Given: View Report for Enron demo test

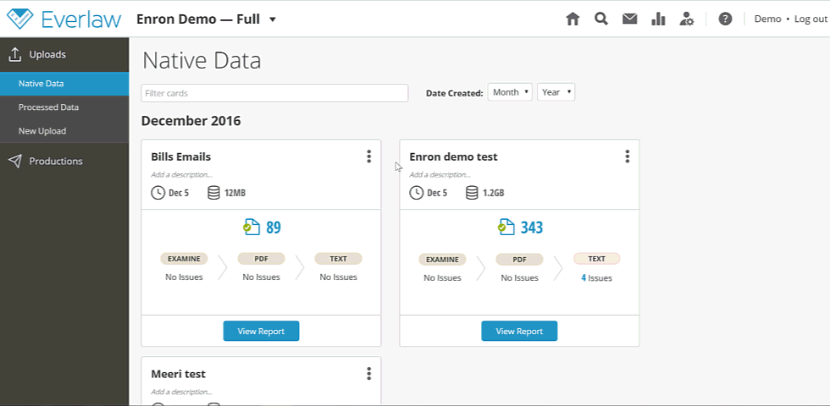Looking at the screenshot, I should (519, 331).
